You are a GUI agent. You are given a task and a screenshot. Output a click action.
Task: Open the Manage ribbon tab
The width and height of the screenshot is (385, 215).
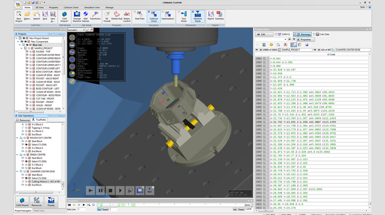point(109,7)
